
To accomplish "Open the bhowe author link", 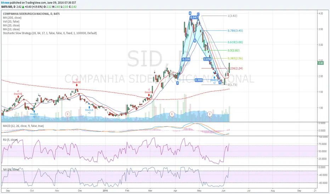I will (5, 3).
